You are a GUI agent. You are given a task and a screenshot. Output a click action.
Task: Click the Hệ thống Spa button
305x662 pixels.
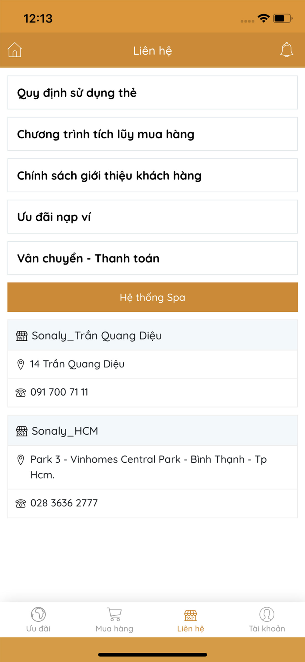click(152, 297)
